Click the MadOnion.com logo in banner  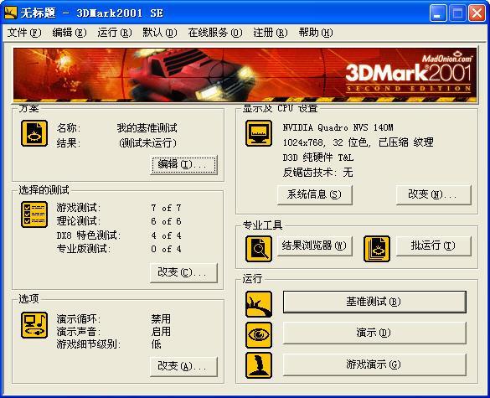click(x=447, y=58)
